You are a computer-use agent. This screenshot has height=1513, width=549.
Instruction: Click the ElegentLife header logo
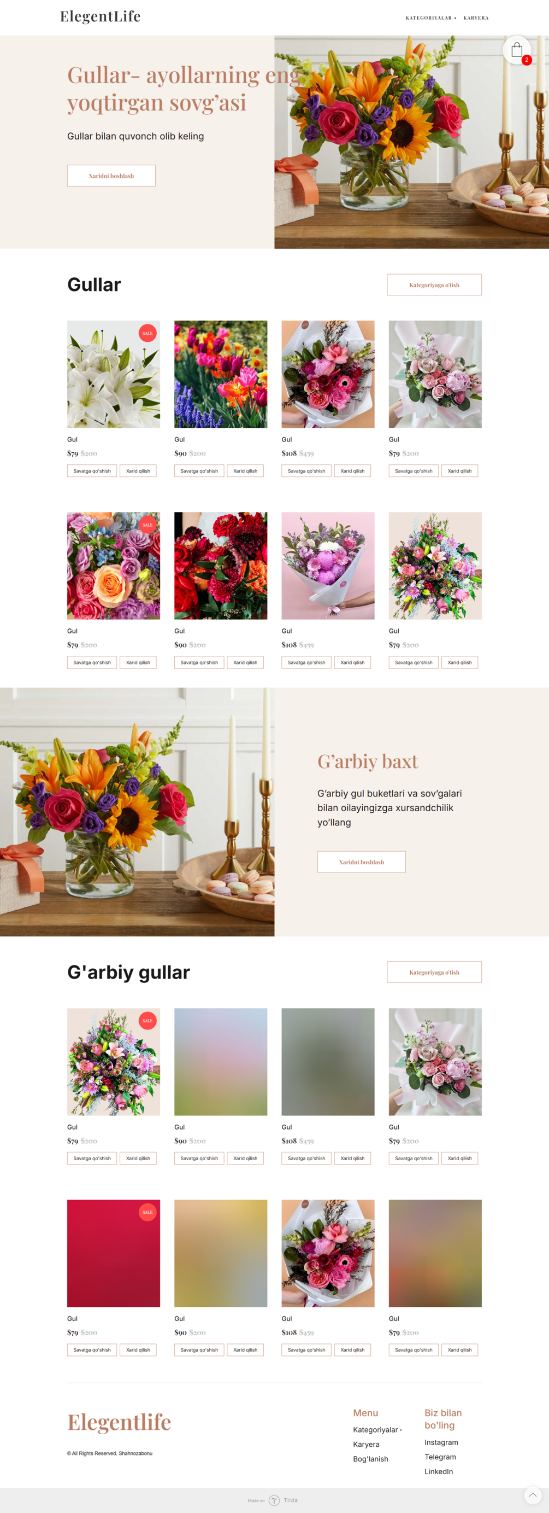(101, 17)
